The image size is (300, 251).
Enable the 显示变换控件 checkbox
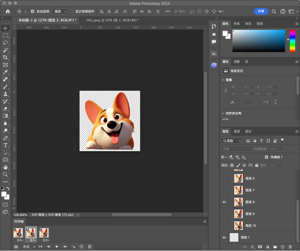pos(72,12)
